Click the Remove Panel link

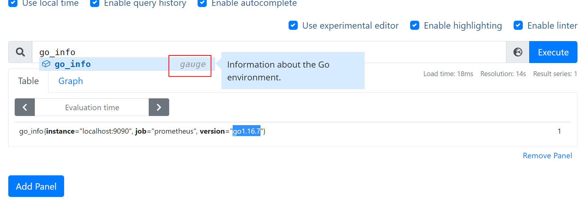coord(547,156)
